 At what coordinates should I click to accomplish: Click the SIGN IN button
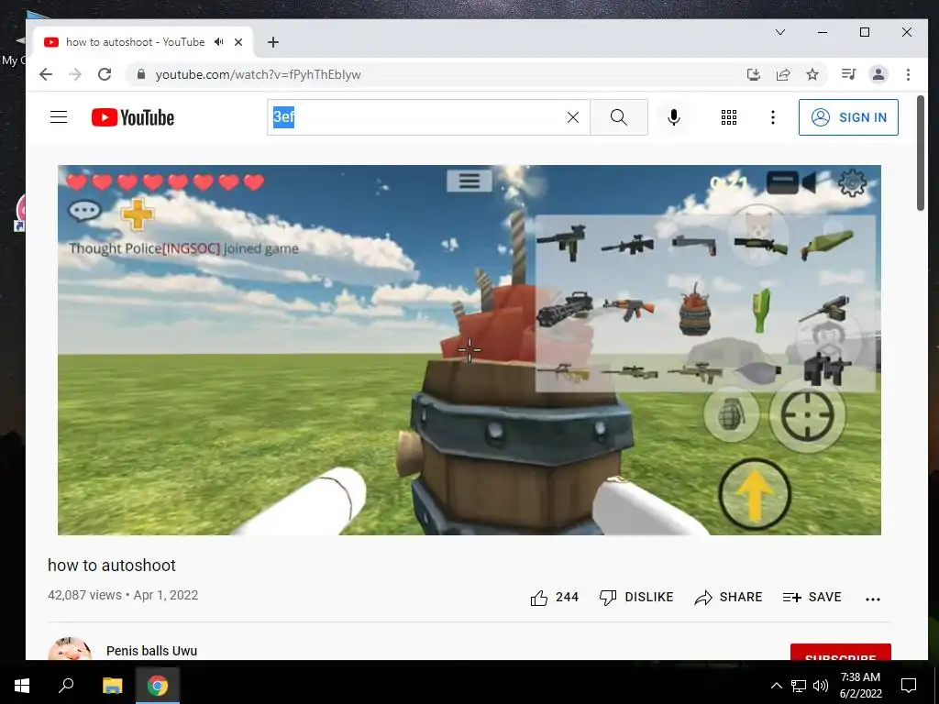848,117
